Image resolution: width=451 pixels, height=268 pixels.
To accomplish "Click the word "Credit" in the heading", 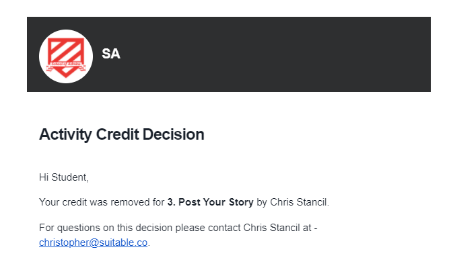I will 117,134.
